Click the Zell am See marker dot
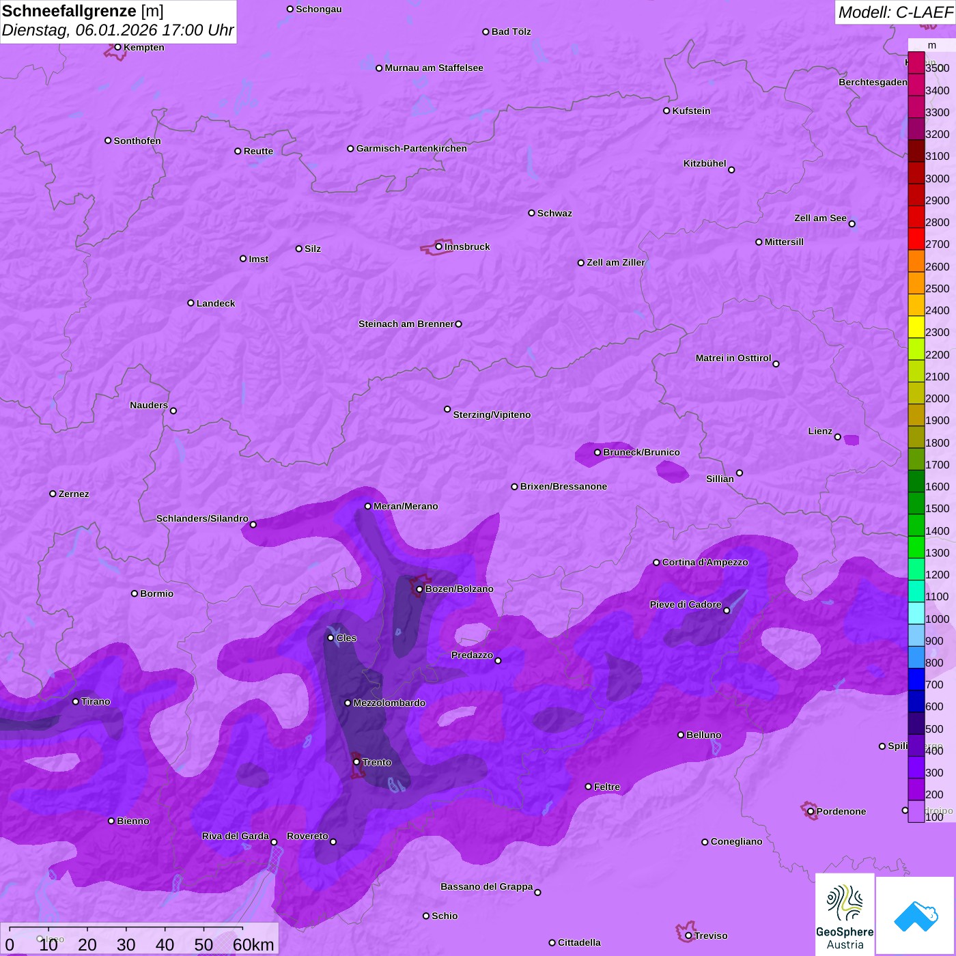 point(852,224)
